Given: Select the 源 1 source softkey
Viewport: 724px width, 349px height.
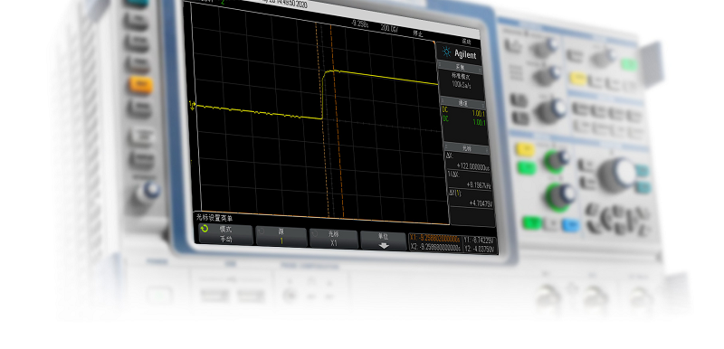Looking at the screenshot, I should click(x=281, y=237).
